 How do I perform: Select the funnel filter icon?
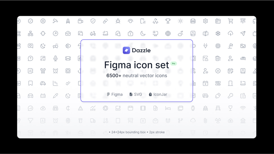[x=30, y=121]
